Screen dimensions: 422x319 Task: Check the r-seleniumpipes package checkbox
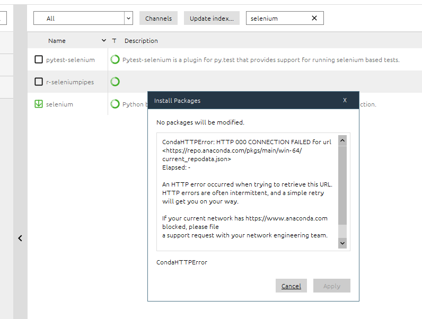click(39, 82)
